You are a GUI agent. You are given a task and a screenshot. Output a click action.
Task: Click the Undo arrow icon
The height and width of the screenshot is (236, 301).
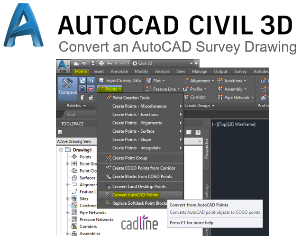pos(109,64)
